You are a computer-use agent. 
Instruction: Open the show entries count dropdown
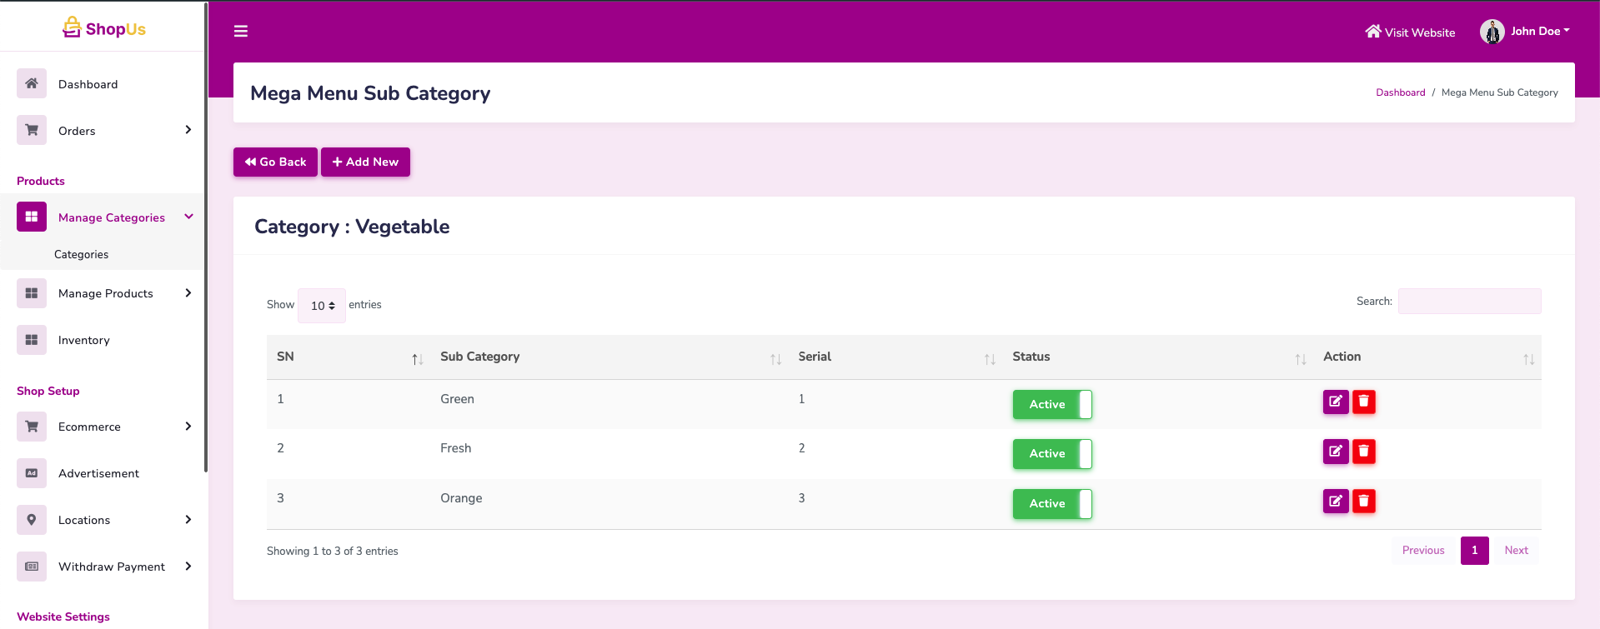[x=322, y=306]
